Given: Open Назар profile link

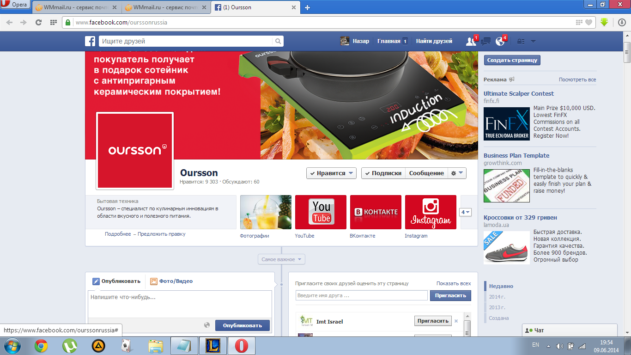Looking at the screenshot, I should pos(355,41).
